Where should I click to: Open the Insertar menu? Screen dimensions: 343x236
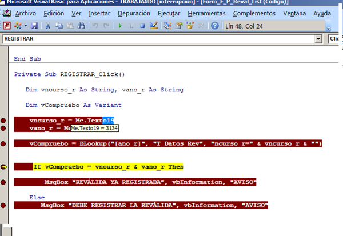99,13
